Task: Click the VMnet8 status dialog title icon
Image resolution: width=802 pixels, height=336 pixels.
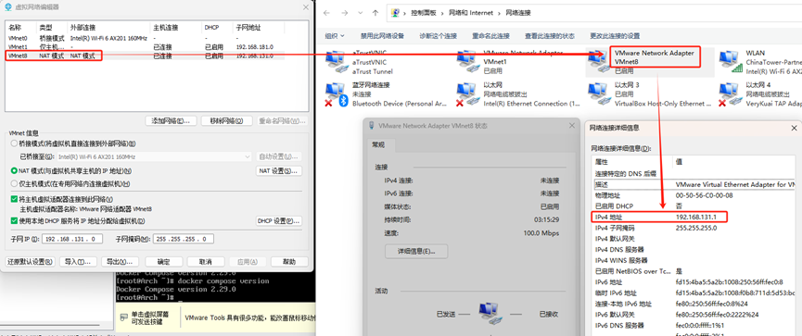Action: 372,126
